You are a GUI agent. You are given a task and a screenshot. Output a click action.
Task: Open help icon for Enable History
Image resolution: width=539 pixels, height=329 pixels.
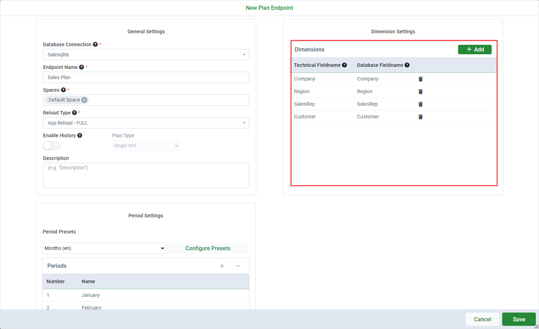(80, 135)
